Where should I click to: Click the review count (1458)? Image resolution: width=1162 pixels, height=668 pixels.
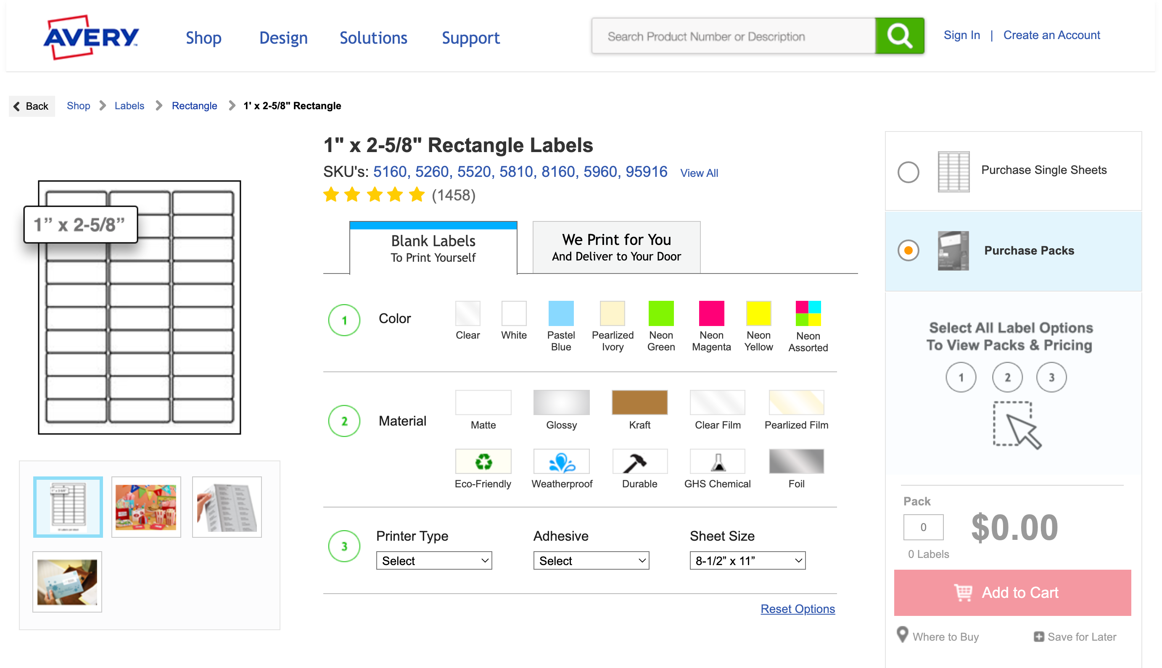pos(453,195)
